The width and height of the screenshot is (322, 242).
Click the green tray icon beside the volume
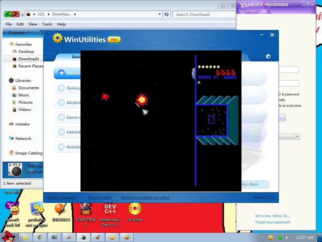coord(280,238)
